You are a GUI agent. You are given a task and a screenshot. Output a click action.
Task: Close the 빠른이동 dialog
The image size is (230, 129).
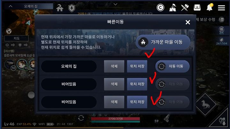pos(188,22)
